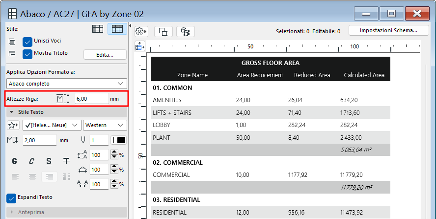Click the Edita... button
Viewport: 436px width, 219px height.
click(x=105, y=54)
